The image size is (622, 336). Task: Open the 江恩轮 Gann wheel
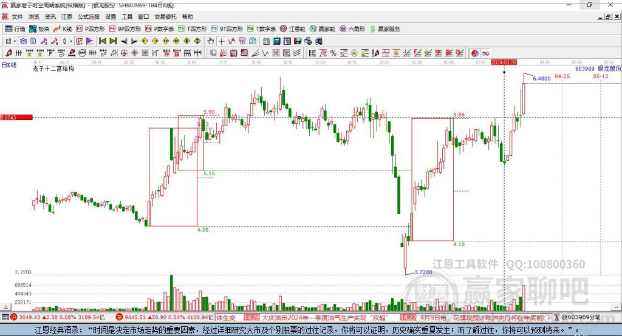(x=293, y=29)
